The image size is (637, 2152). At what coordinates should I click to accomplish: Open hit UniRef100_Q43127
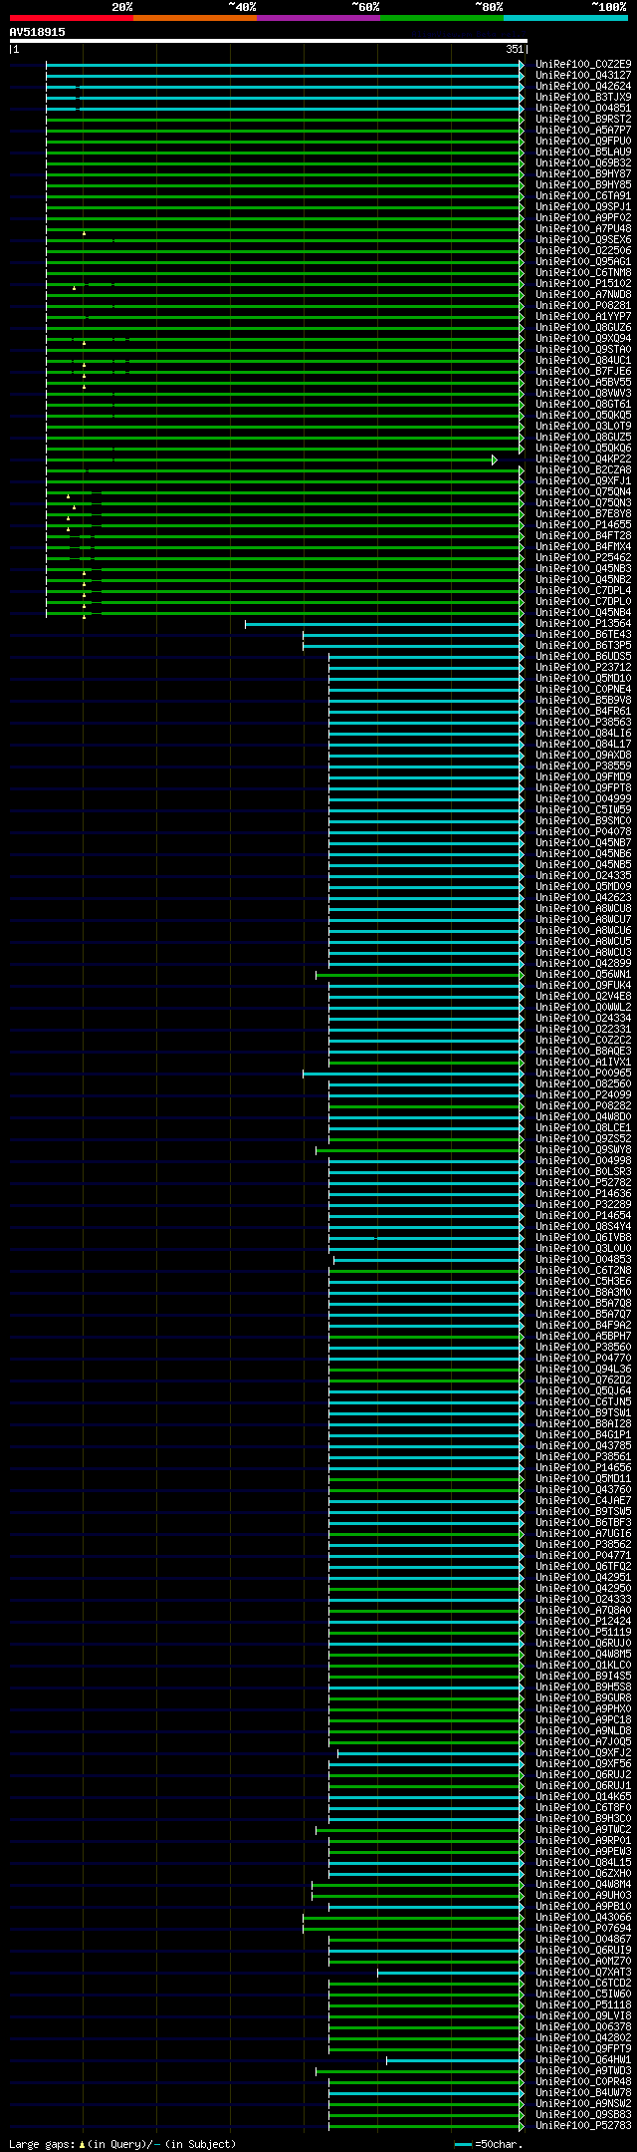point(583,76)
